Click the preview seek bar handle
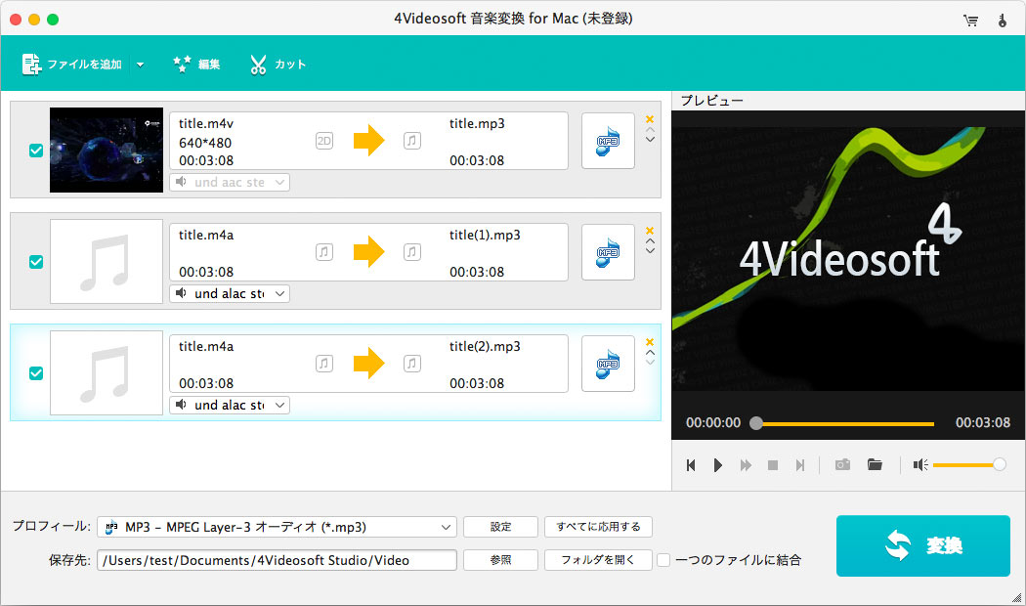Viewport: 1026px width, 606px height. (755, 423)
